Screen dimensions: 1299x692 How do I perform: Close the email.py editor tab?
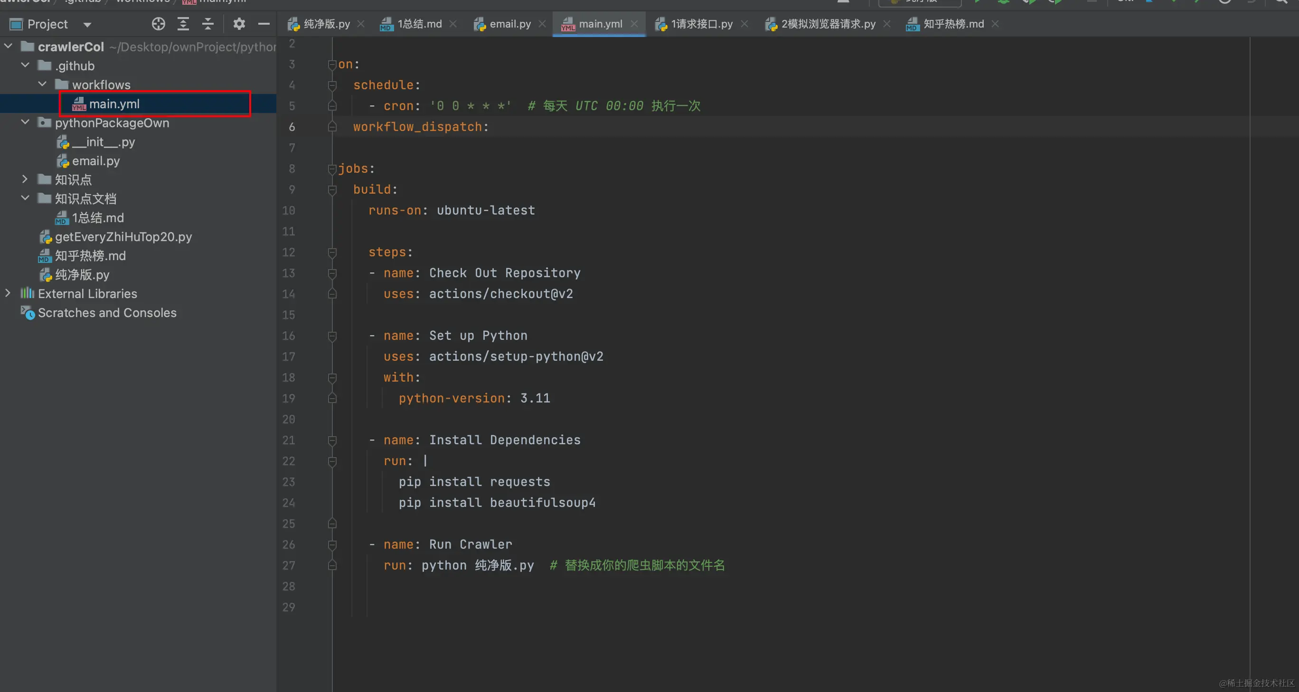click(x=542, y=24)
